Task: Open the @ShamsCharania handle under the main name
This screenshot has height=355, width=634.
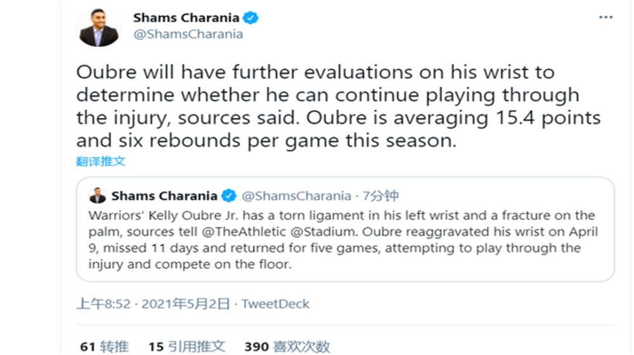Action: click(188, 34)
